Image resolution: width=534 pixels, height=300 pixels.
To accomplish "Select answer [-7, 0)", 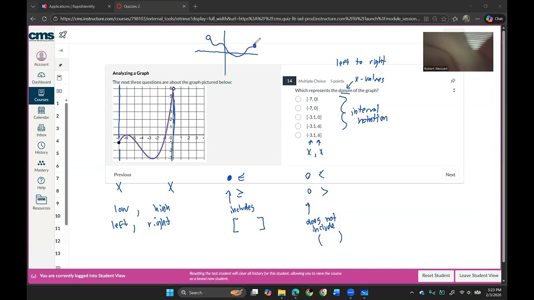I will click(298, 99).
